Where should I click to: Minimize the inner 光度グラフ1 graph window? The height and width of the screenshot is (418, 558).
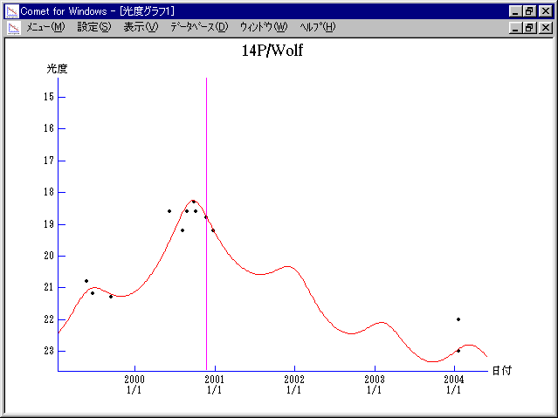[x=515, y=28]
